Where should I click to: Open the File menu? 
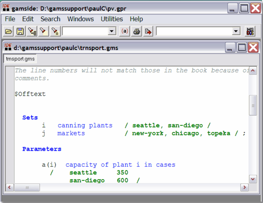(x=9, y=19)
